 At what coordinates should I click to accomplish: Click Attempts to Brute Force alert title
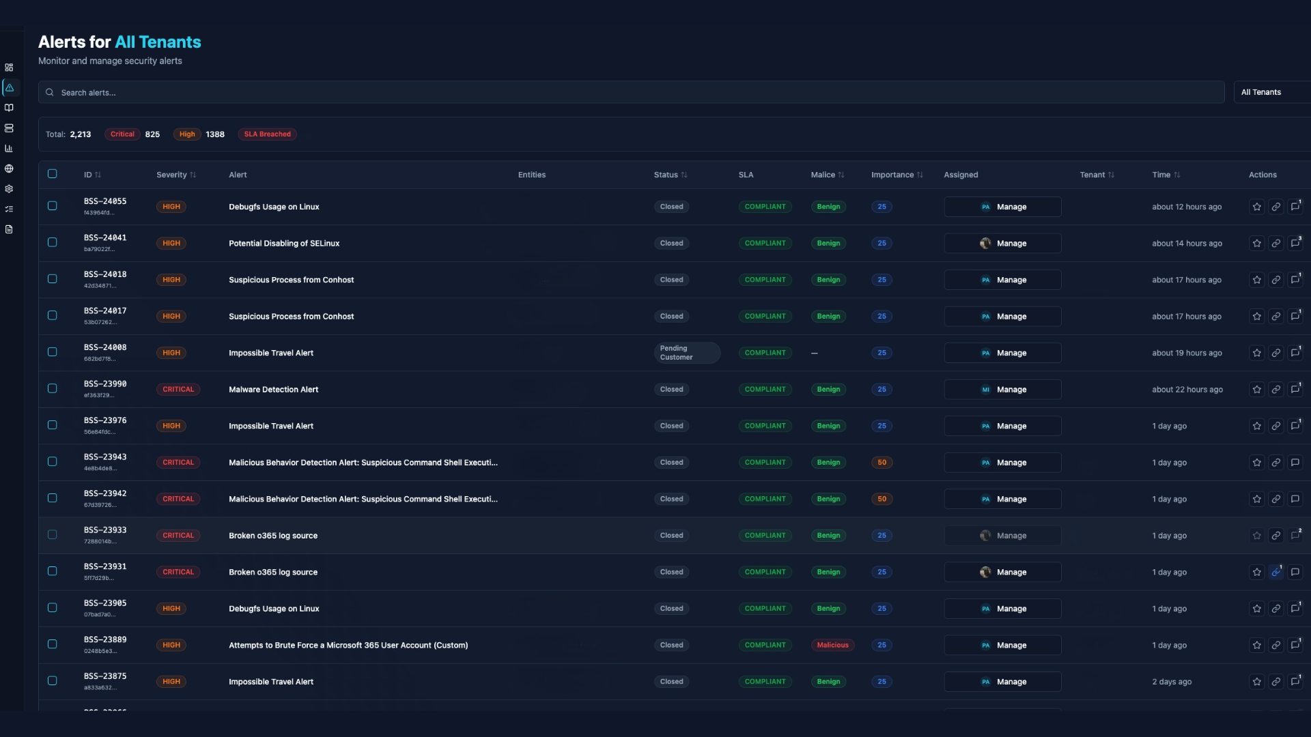[x=348, y=646]
